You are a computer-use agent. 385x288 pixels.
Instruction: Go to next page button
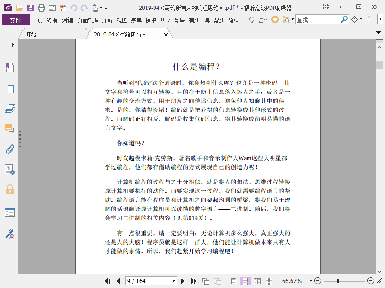tap(182, 281)
